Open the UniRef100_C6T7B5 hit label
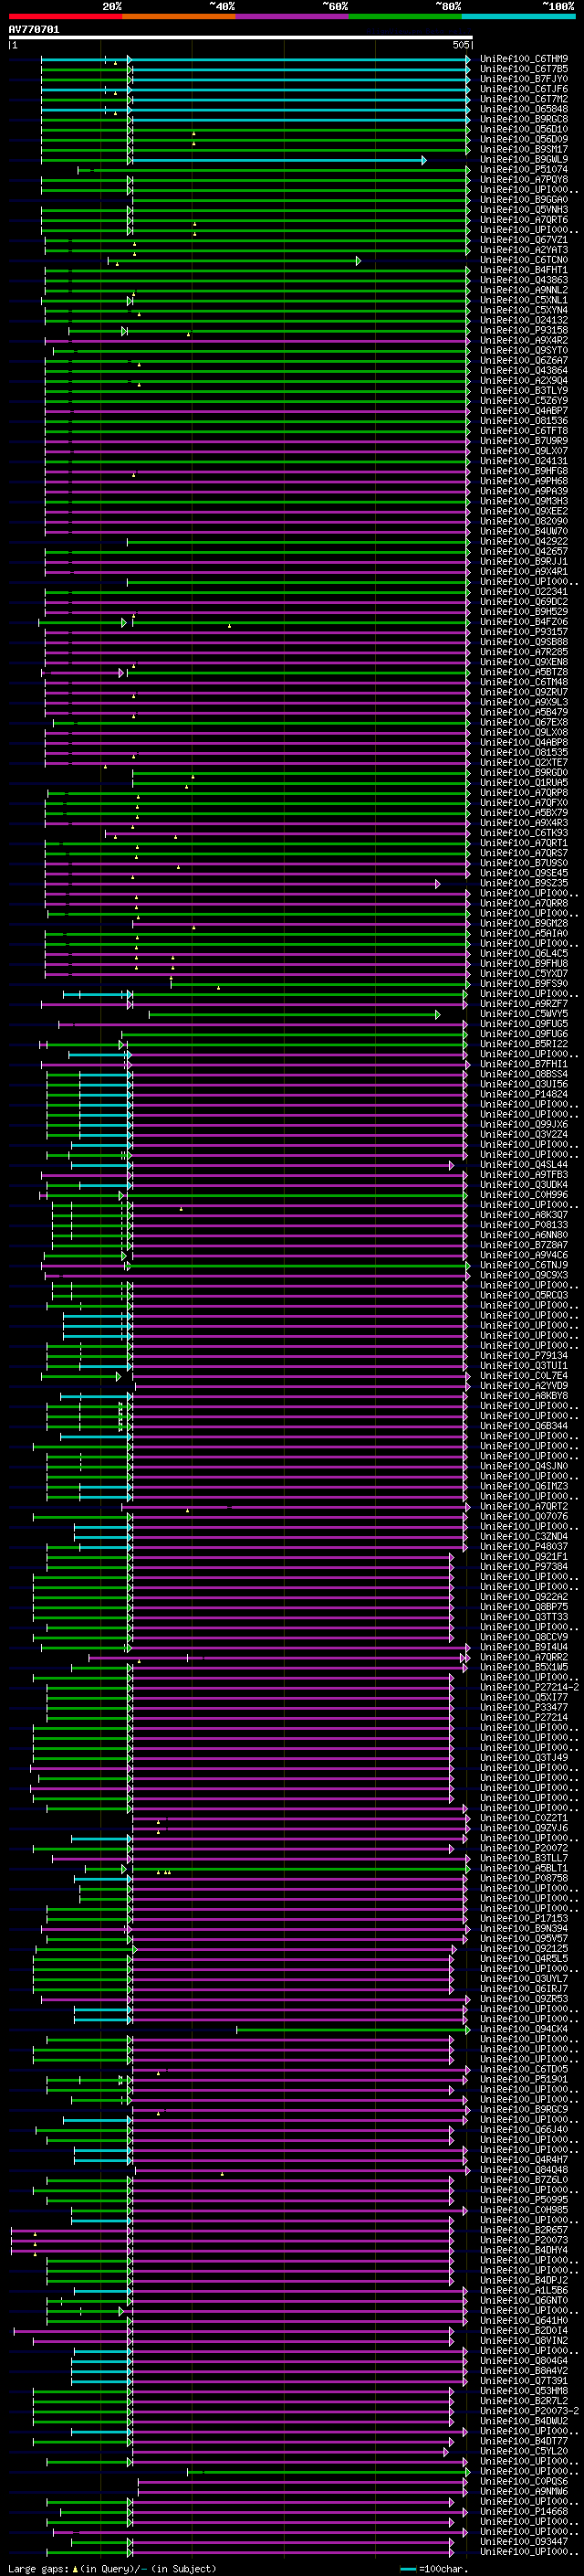This screenshot has width=584, height=2576. pos(524,69)
